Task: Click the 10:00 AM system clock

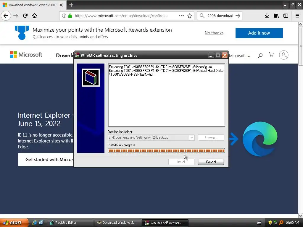Action: tap(292, 223)
